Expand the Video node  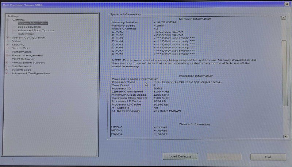tap(7, 41)
